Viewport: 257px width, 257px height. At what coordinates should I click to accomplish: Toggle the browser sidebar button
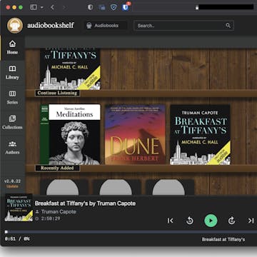[x=34, y=7]
